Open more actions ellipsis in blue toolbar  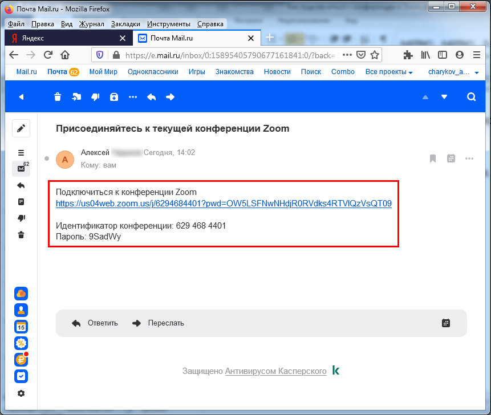point(133,97)
